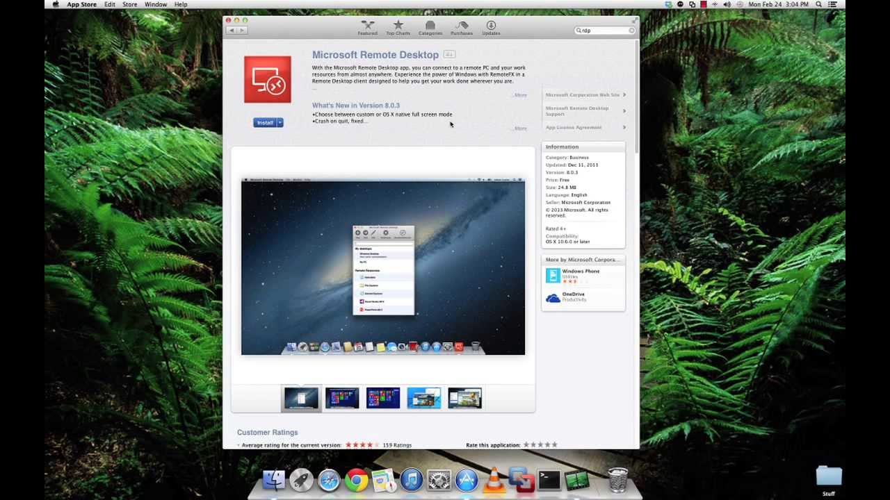Open Spotlight search in menu bar

tap(818, 4)
